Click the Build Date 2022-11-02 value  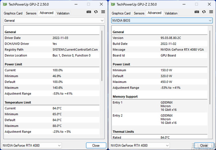pyautogui.click(x=168, y=44)
